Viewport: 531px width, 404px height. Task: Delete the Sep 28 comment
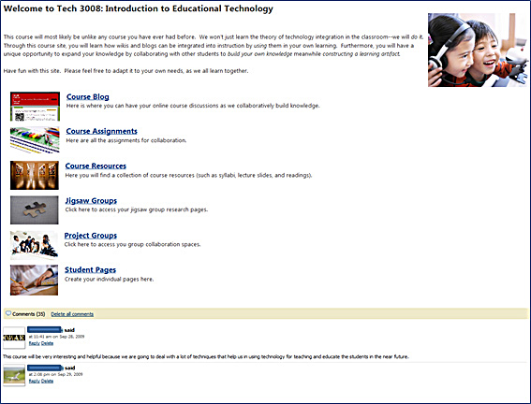(x=47, y=343)
